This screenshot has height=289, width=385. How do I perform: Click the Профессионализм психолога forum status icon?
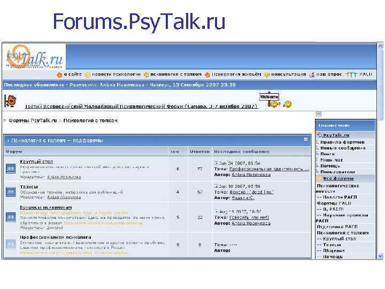(11, 244)
